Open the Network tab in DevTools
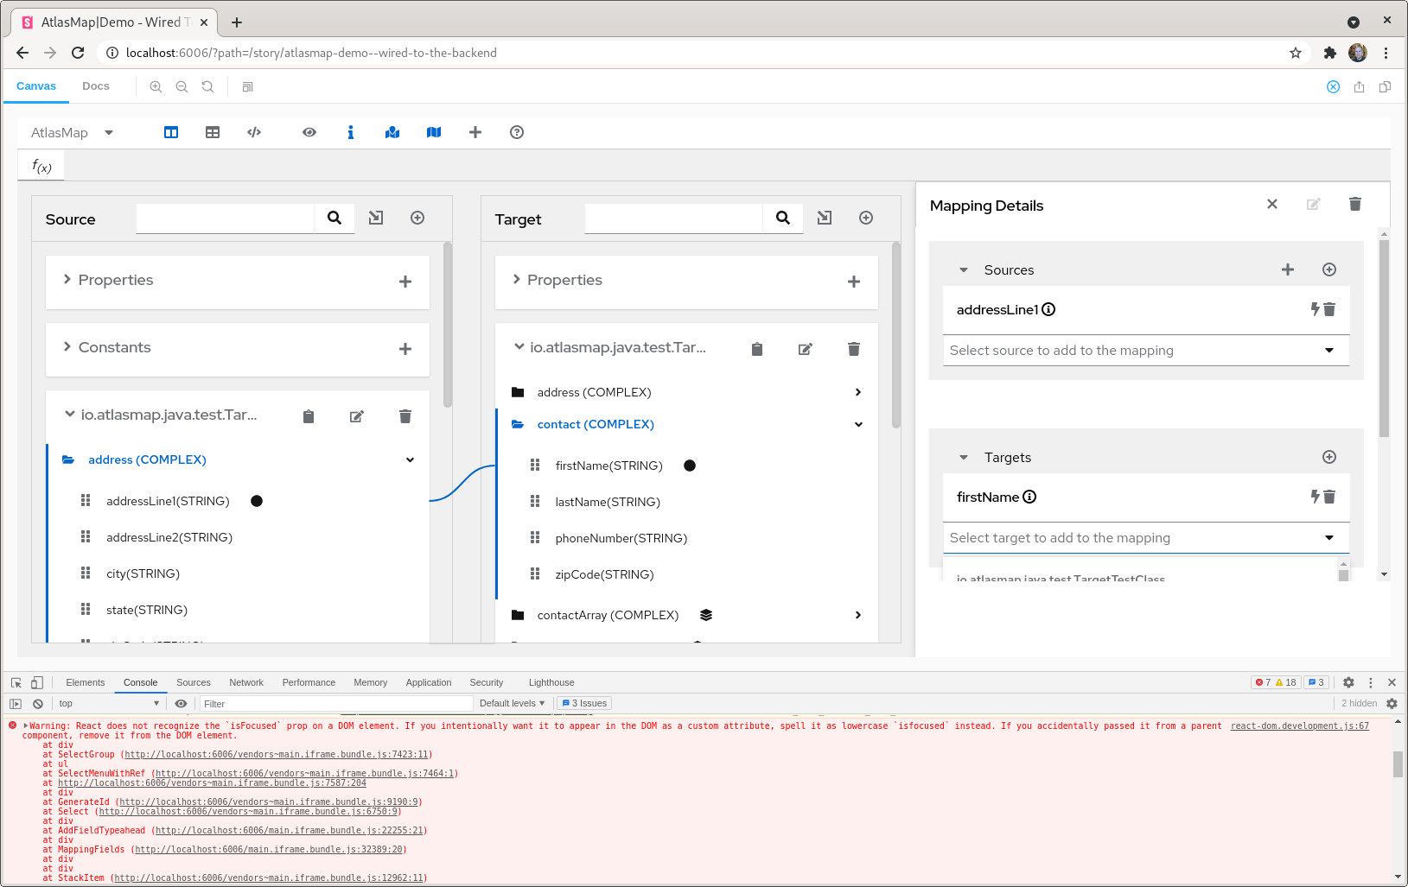 click(x=246, y=682)
